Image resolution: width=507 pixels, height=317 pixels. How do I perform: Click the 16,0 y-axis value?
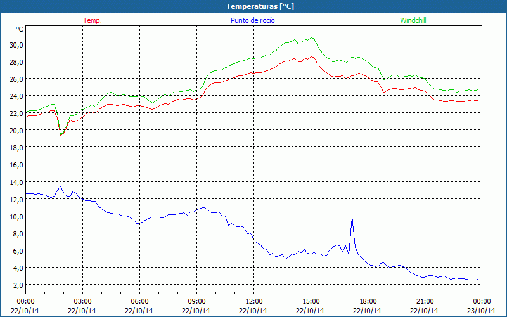coord(16,165)
